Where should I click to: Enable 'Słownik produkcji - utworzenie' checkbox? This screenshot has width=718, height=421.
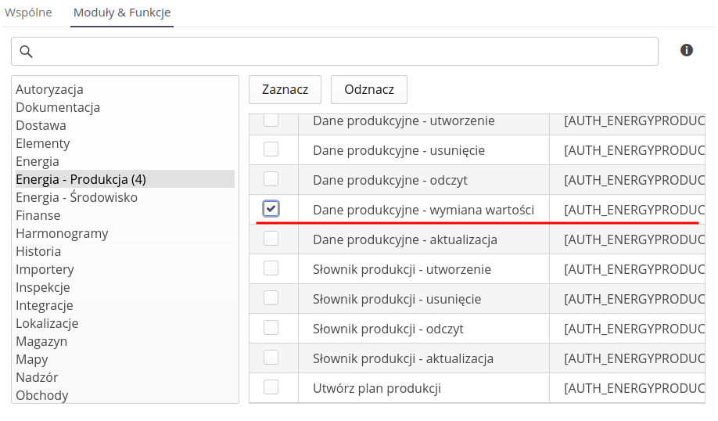coord(271,268)
